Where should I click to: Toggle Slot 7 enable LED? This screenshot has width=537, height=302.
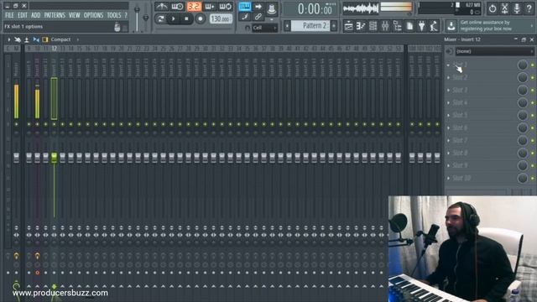(532, 140)
